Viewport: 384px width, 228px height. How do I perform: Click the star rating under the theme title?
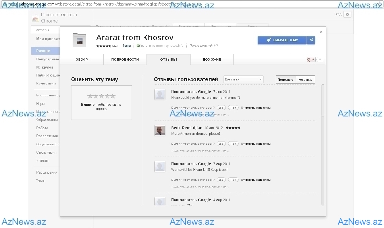104,46
